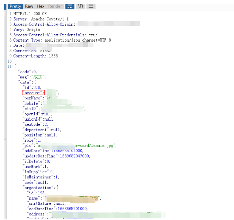The height and width of the screenshot is (220, 234).
Task: Click the "code":null line
Action: (35, 182)
